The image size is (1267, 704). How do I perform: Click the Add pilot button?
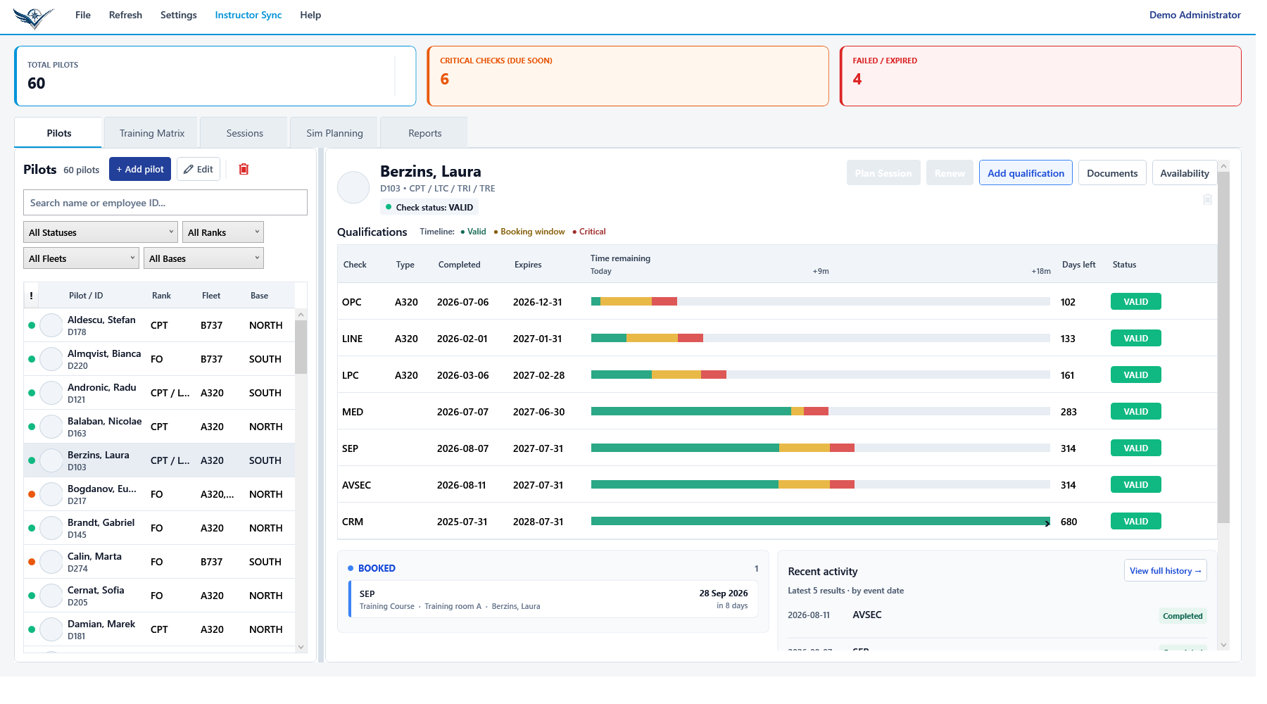click(140, 169)
